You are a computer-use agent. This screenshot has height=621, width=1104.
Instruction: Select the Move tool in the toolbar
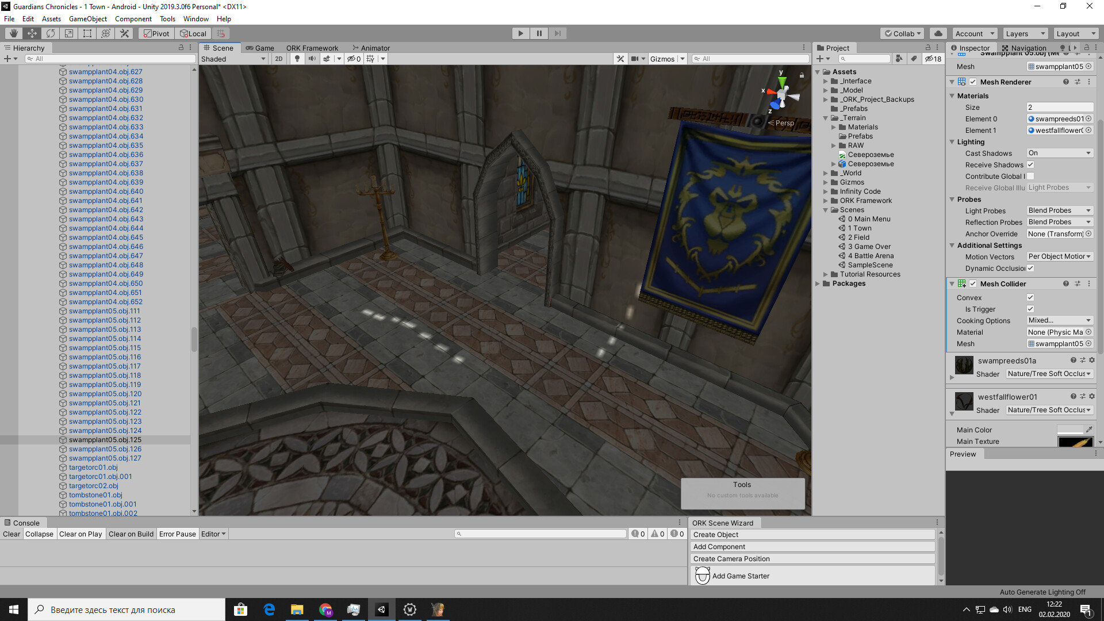tap(32, 33)
